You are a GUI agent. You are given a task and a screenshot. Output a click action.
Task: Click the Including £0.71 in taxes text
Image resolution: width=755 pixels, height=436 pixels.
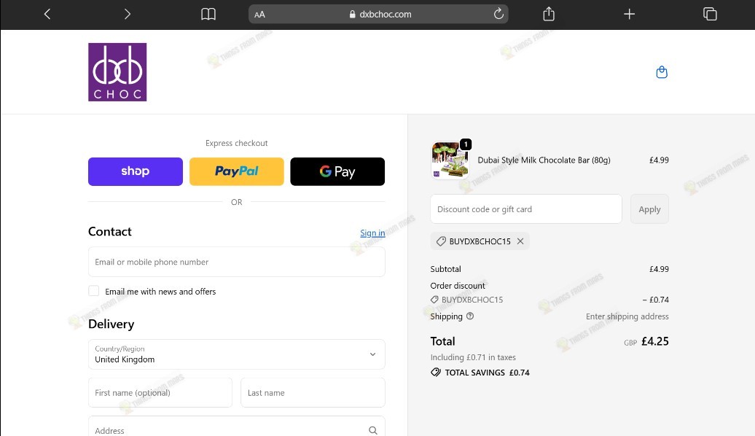coord(473,357)
